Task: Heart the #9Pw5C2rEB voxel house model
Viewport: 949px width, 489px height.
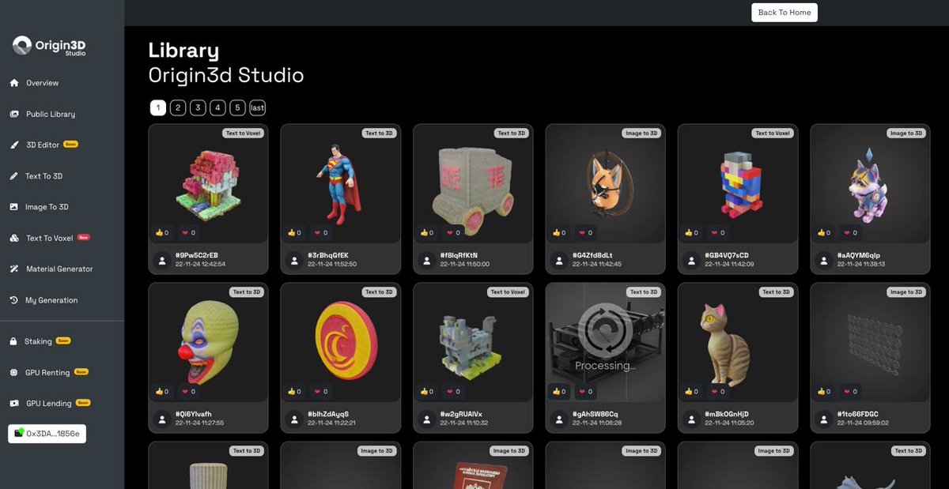Action: [188, 233]
